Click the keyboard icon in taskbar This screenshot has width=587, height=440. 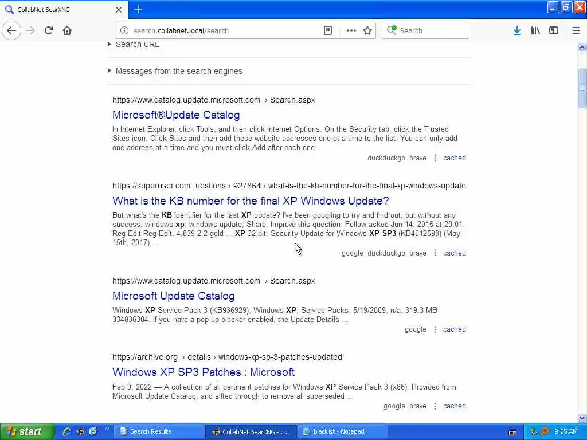tap(512, 432)
